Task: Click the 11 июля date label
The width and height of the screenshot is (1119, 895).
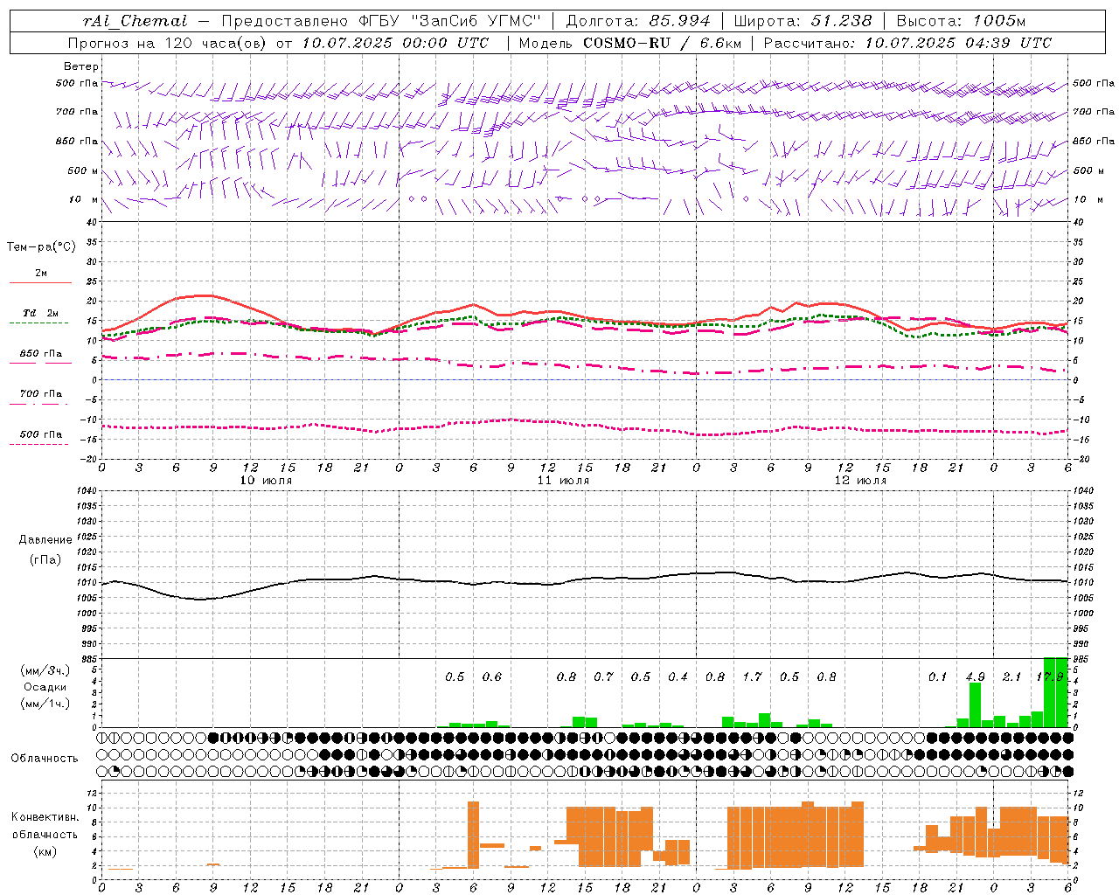Action: click(x=564, y=481)
